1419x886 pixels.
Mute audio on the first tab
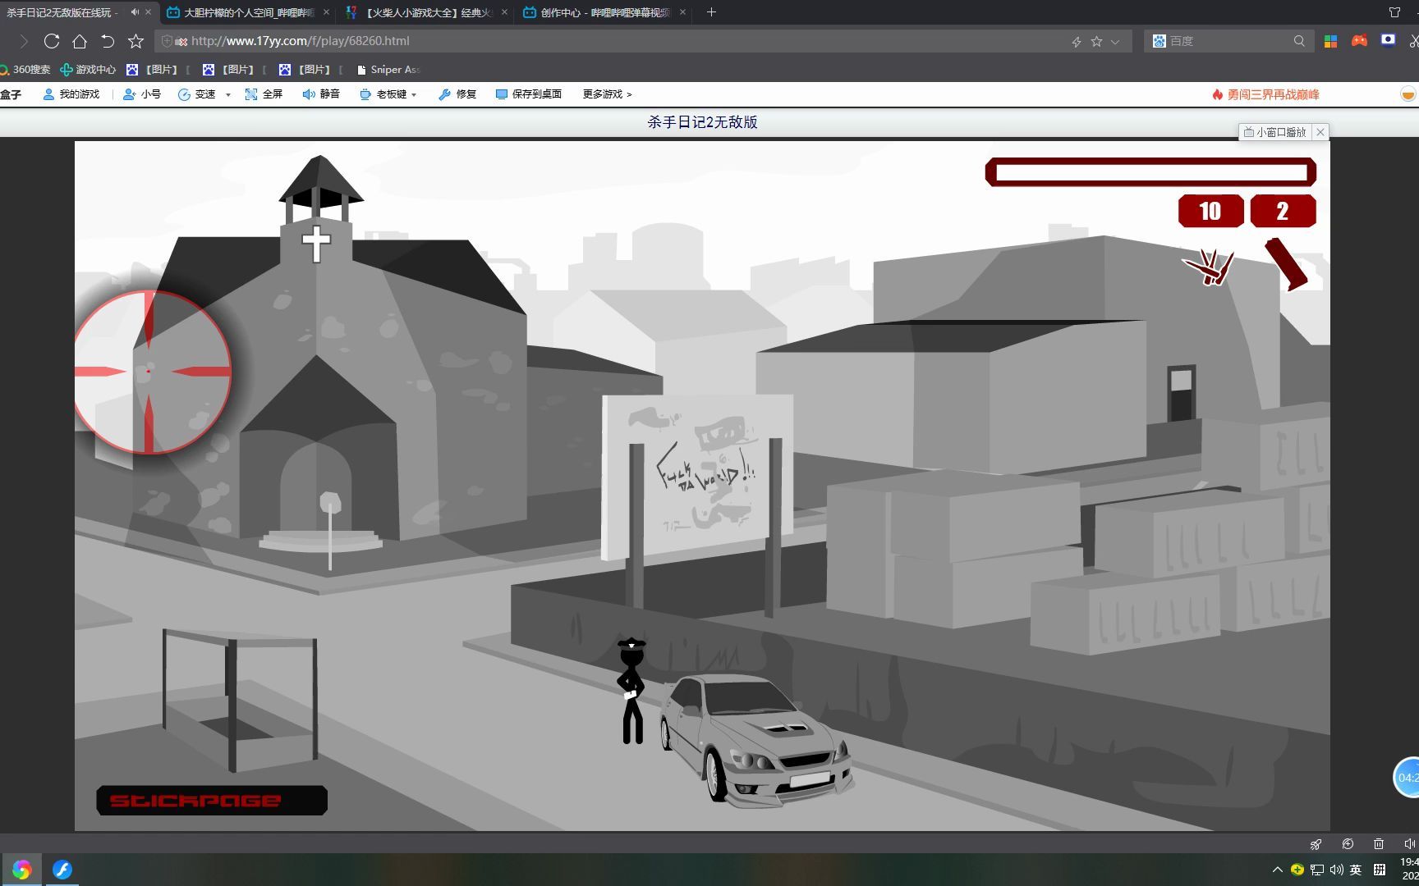(x=135, y=12)
